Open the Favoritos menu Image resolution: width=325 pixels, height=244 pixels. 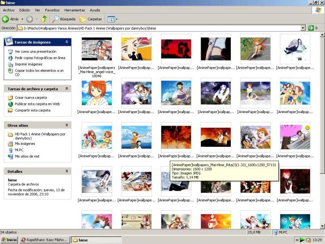tap(52, 10)
